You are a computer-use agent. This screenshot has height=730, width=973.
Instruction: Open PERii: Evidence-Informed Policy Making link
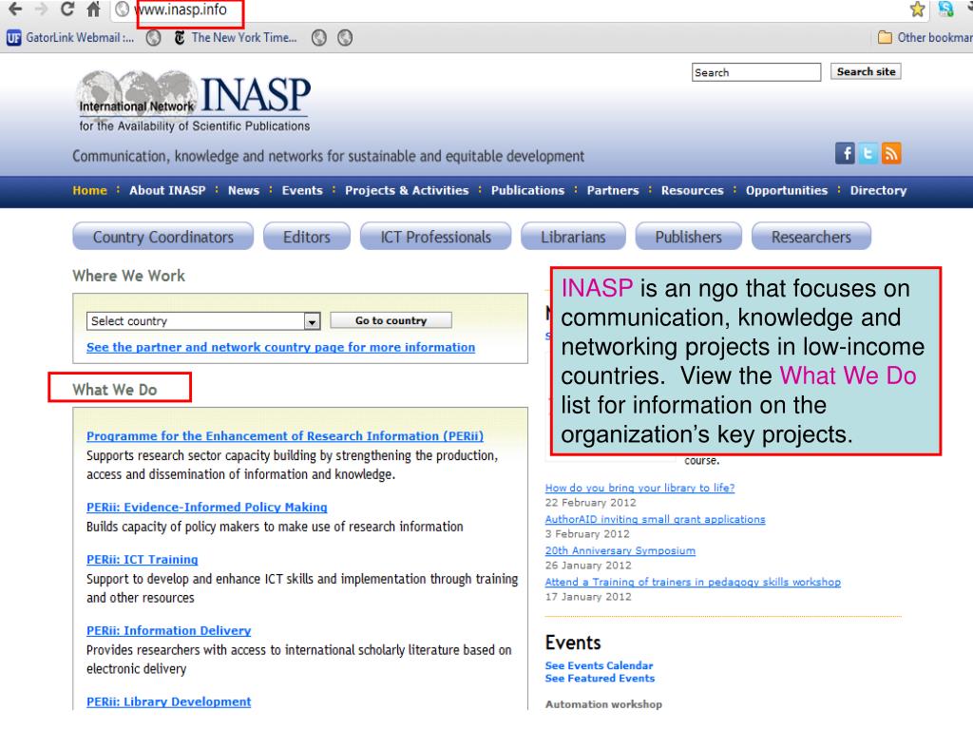(206, 507)
